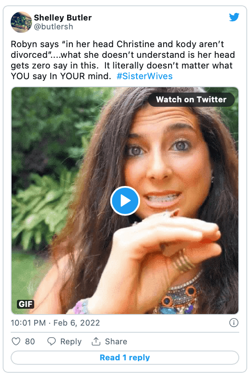This screenshot has height=379, width=249.
Task: Click Shelley Butler's profile avatar
Action: tap(21, 22)
